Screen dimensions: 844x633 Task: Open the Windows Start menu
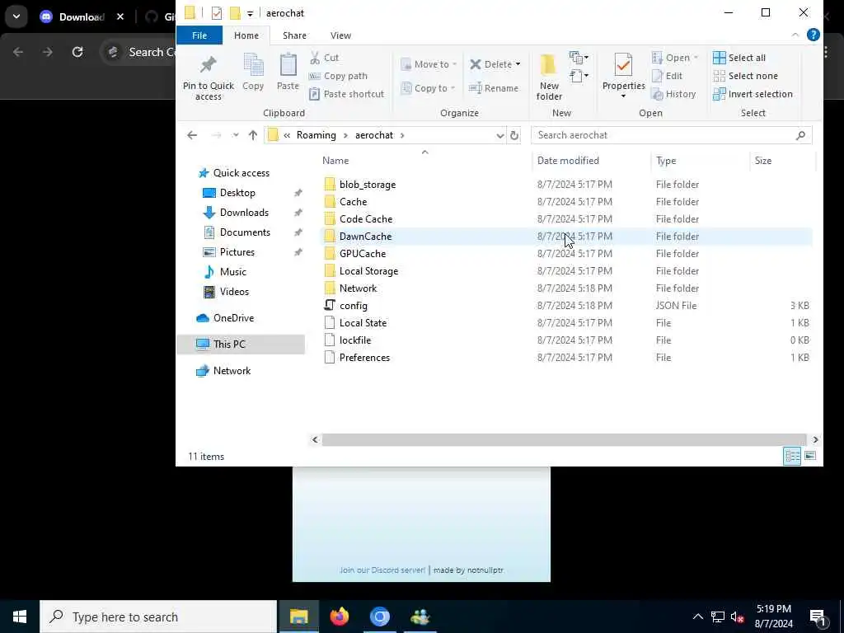point(20,617)
